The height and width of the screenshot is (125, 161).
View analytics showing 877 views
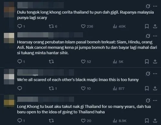[118, 89]
